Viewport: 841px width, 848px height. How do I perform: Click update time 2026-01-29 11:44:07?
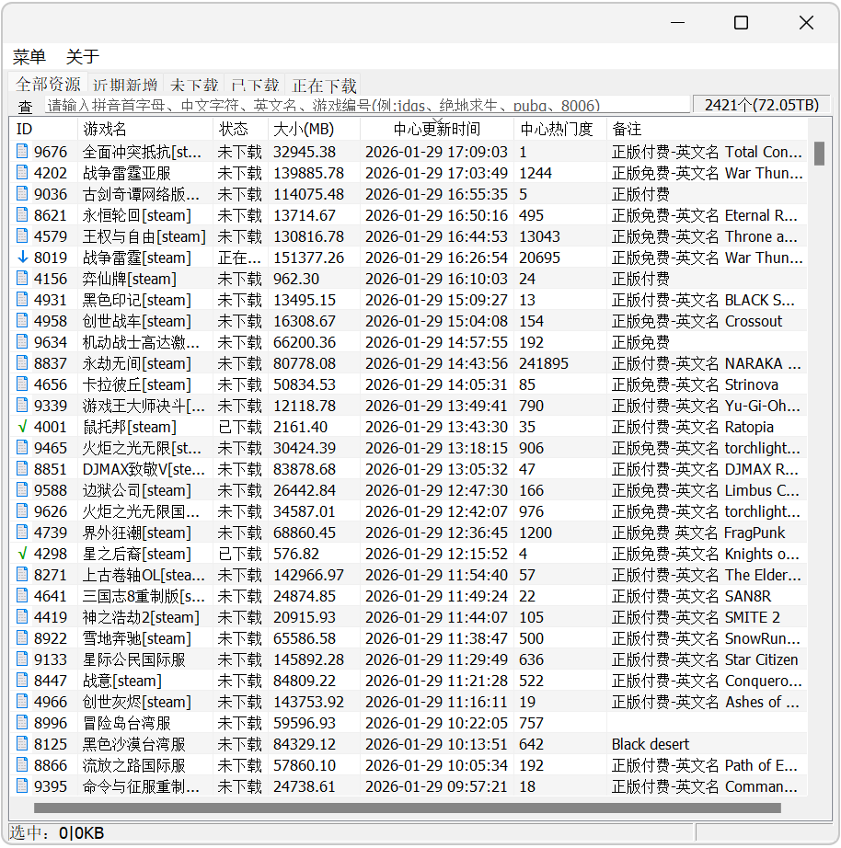click(437, 617)
